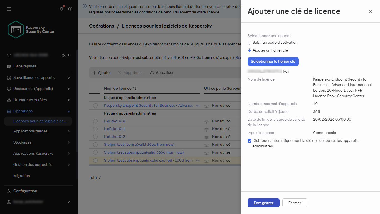This screenshot has width=380, height=214.
Task: Open the help documentation book icon
Action: click(70, 9)
